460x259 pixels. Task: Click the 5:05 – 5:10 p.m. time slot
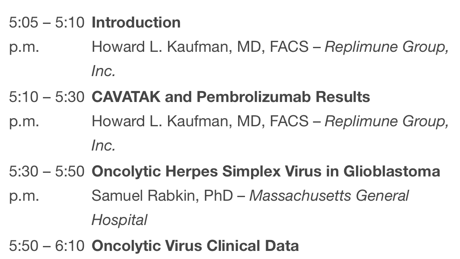[47, 35]
